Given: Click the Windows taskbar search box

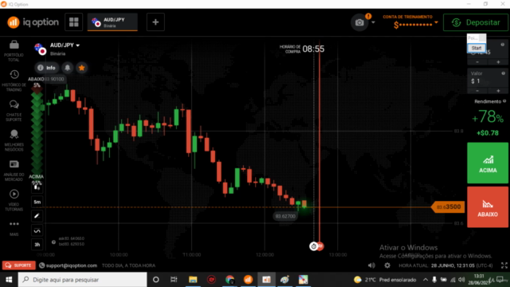Looking at the screenshot, I should point(82,280).
